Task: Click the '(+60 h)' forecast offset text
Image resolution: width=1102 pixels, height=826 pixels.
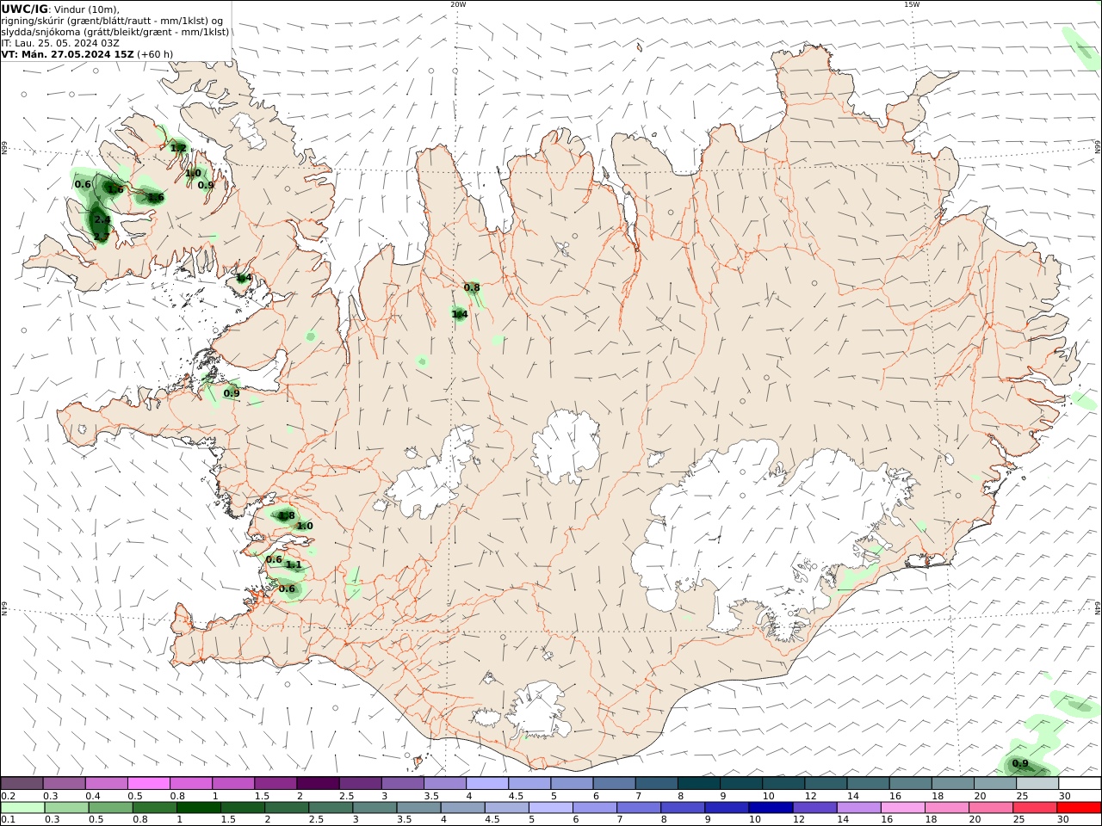Action: pyautogui.click(x=155, y=53)
